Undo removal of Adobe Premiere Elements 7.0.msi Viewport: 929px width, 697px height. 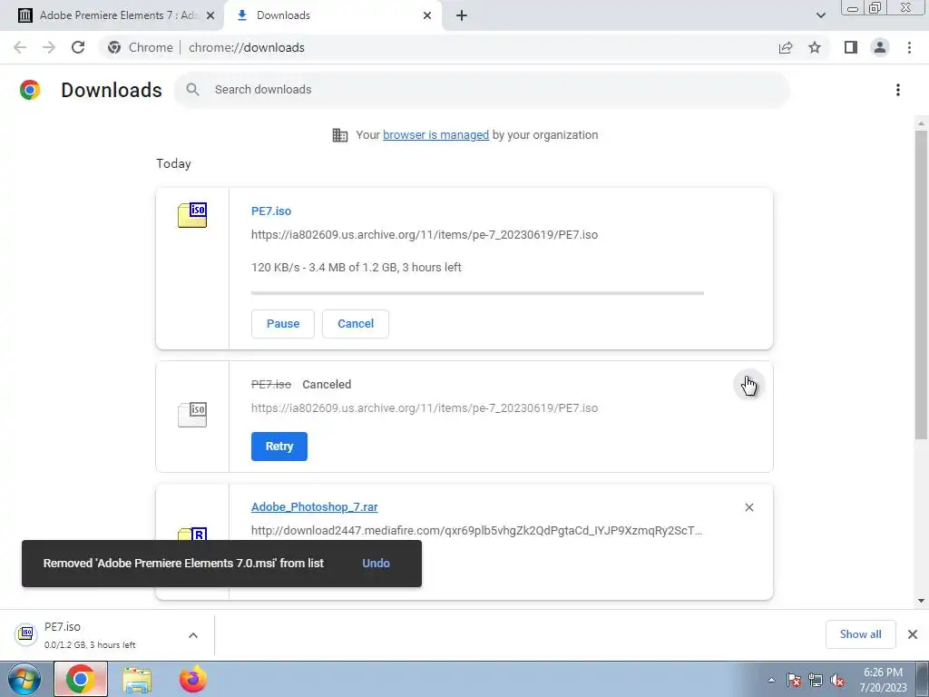376,563
